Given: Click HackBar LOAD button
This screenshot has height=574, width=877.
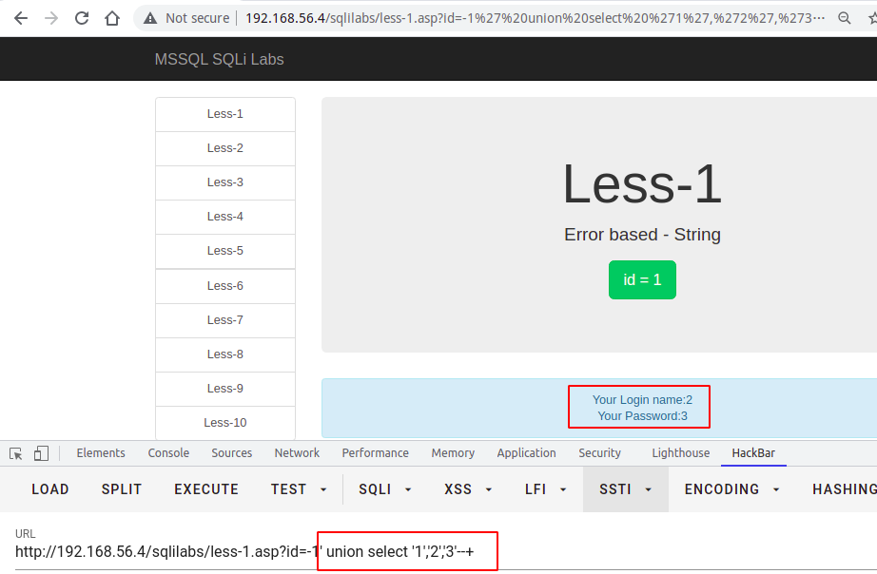Looking at the screenshot, I should click(50, 489).
